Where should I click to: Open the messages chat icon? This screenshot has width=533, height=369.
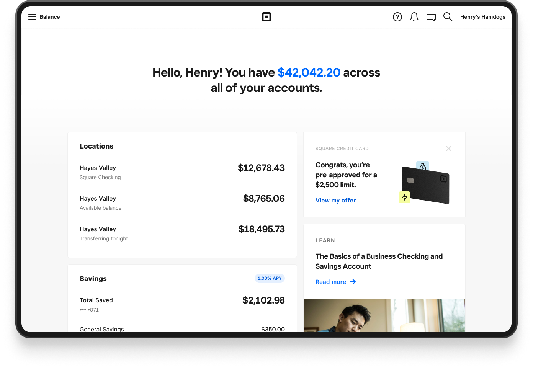[431, 17]
